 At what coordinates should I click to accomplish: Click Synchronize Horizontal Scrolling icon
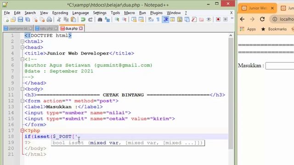coord(141,19)
